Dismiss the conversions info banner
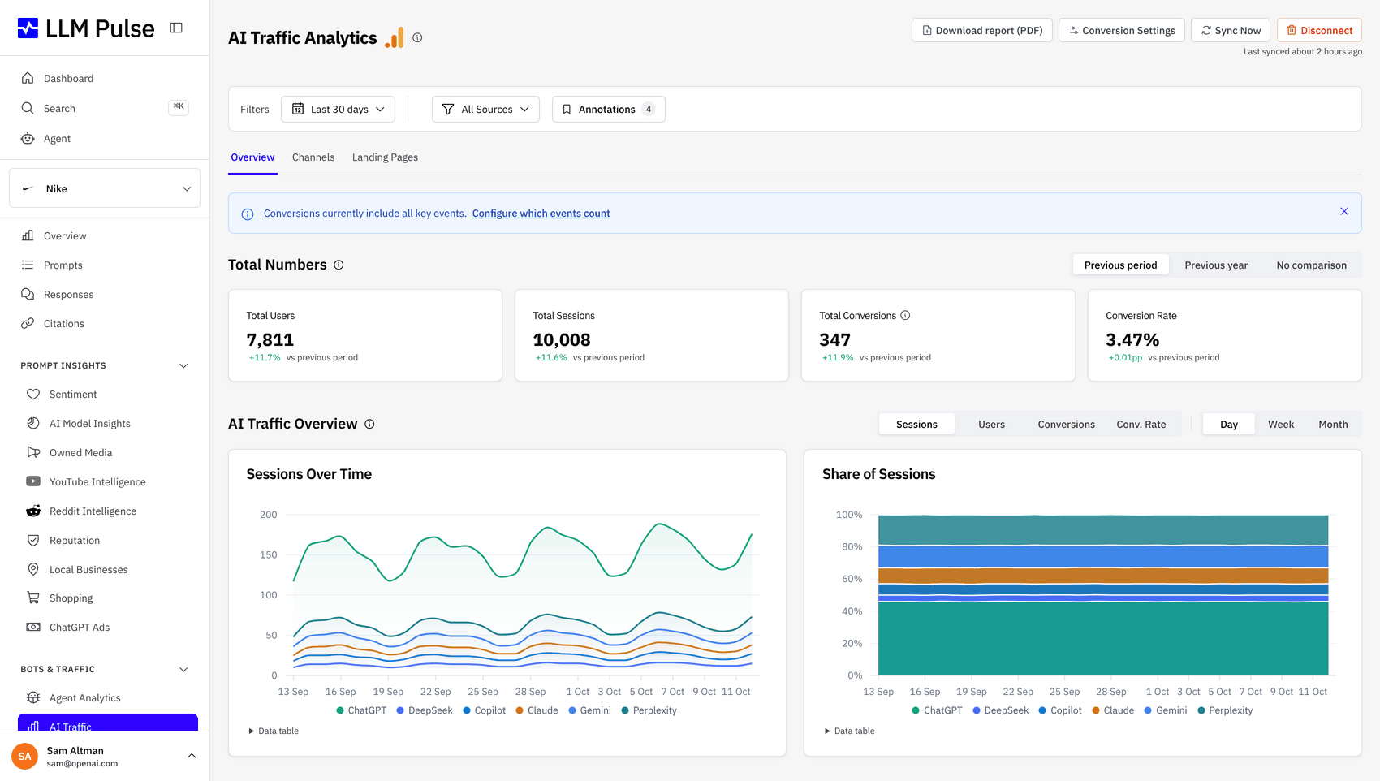This screenshot has height=781, width=1380. pos(1344,211)
